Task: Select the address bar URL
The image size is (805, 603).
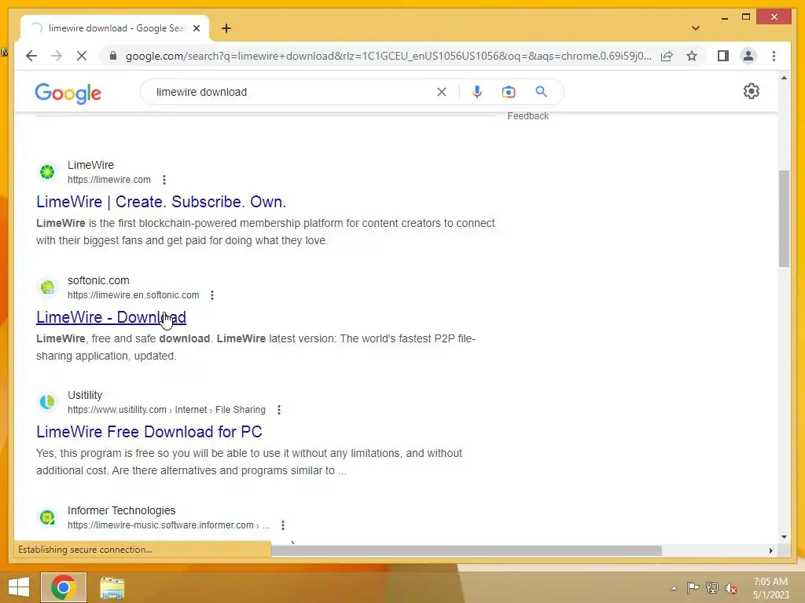Action: 388,56
